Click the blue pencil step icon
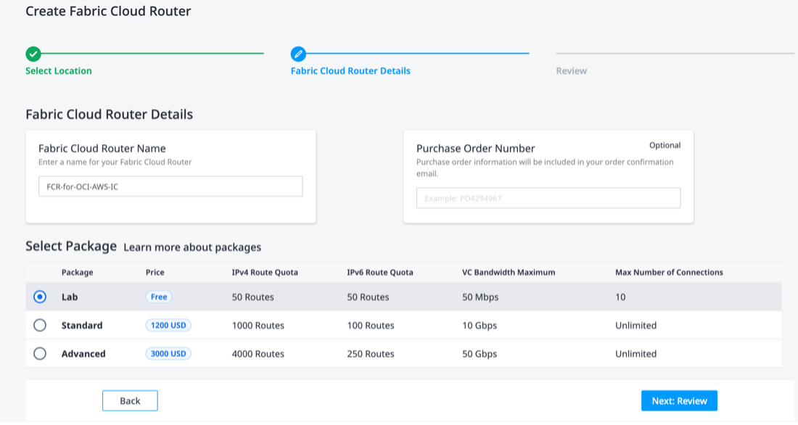Image resolution: width=798 pixels, height=425 pixels. click(x=298, y=54)
